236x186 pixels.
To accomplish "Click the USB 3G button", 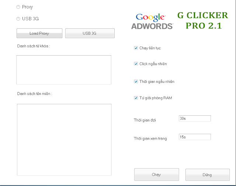I will coord(90,33).
